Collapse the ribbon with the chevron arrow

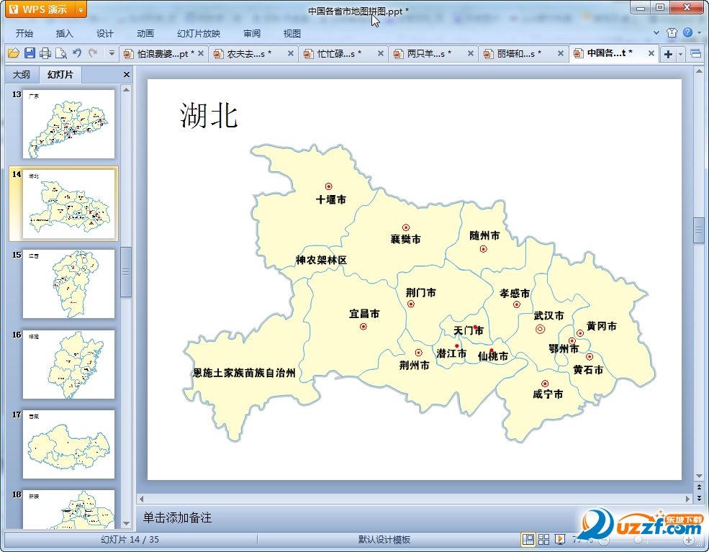click(656, 33)
